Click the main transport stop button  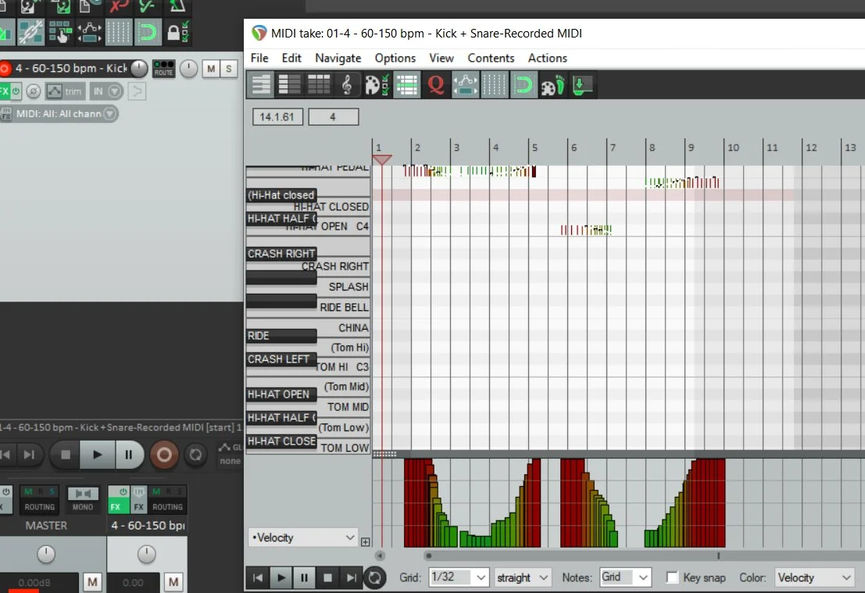tap(65, 455)
